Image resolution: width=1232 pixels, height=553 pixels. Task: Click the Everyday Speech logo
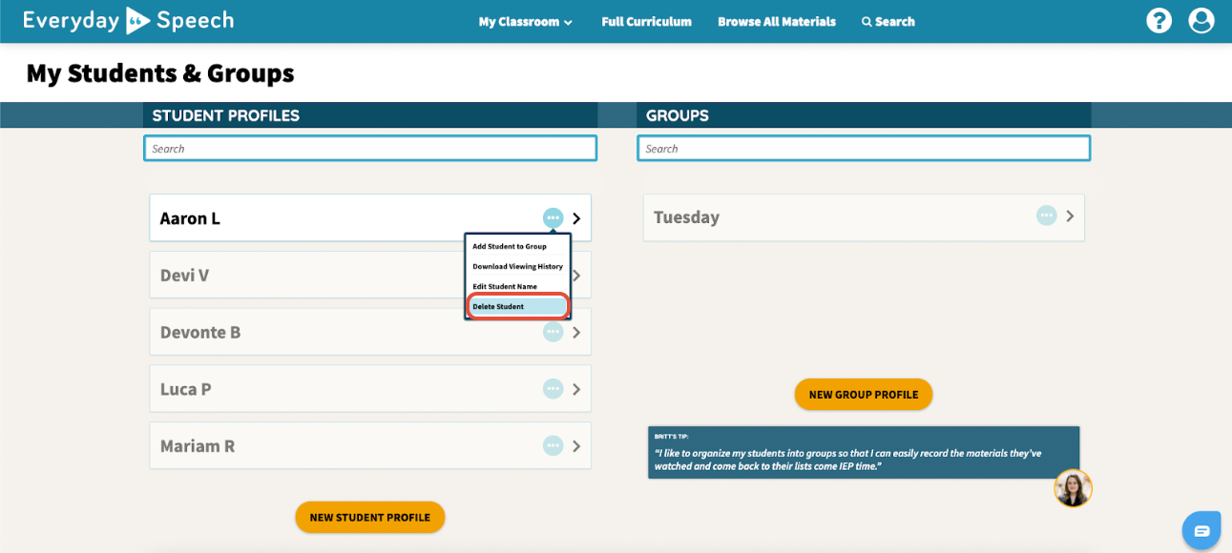pos(128,21)
